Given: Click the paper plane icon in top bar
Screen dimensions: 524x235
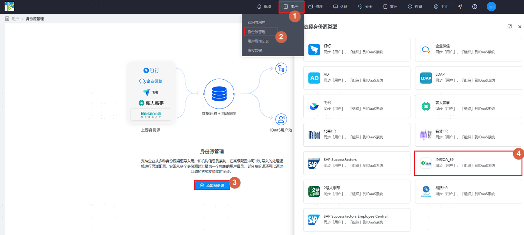Looking at the screenshot, I should [x=460, y=7].
